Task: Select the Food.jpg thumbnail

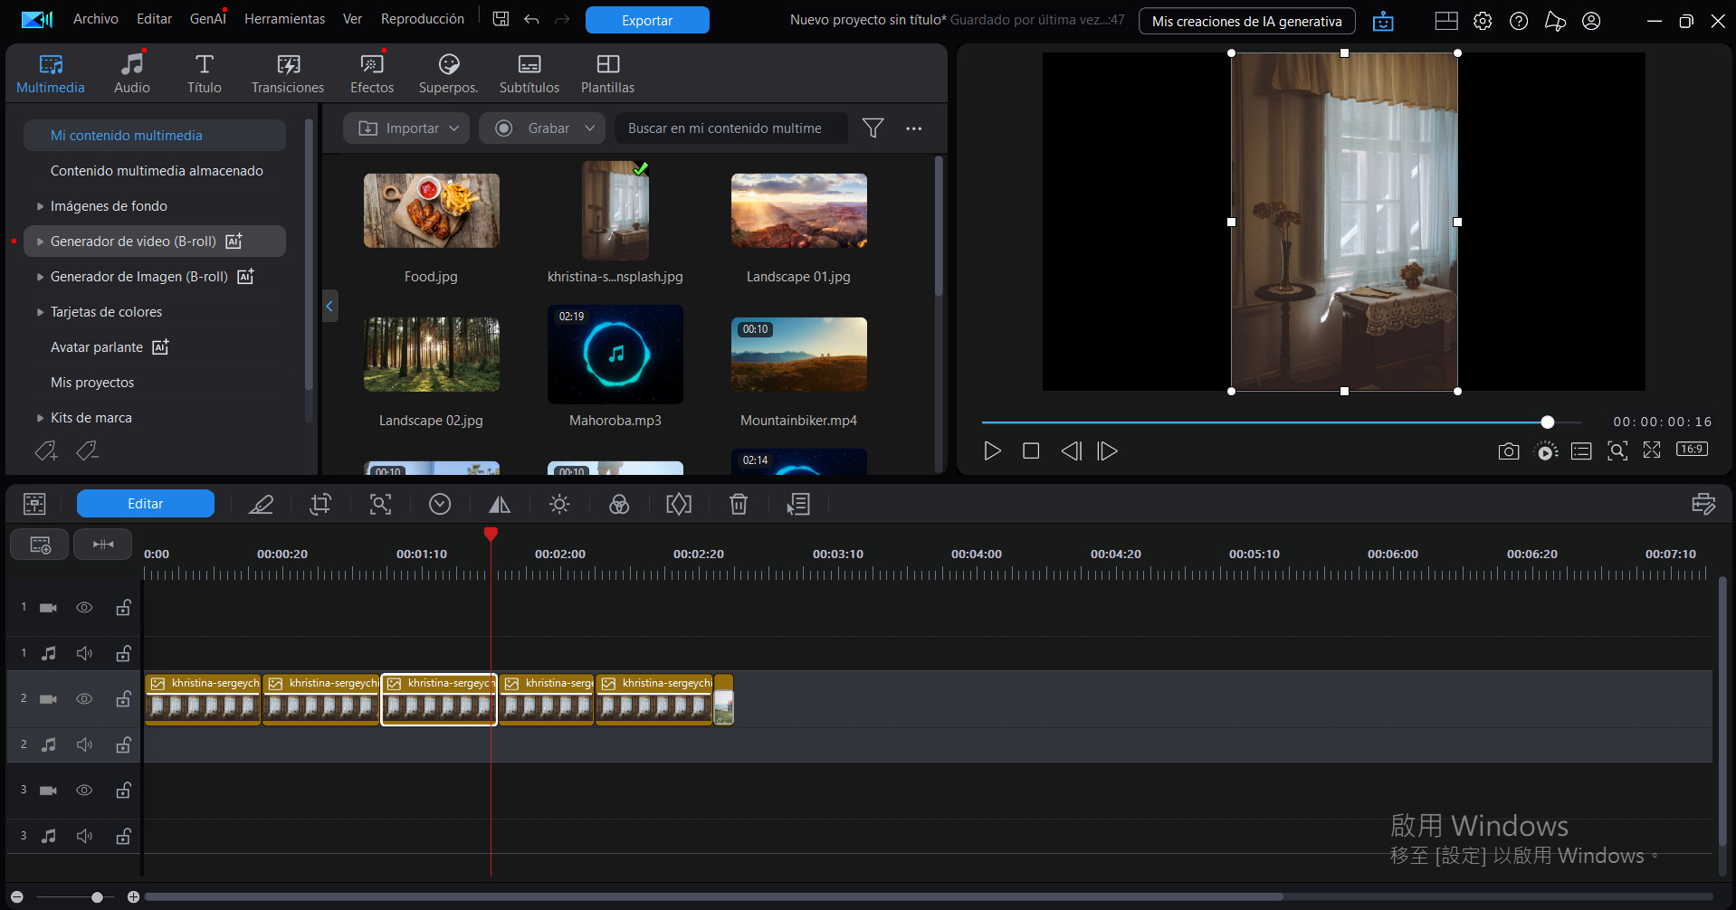Action: pyautogui.click(x=431, y=211)
